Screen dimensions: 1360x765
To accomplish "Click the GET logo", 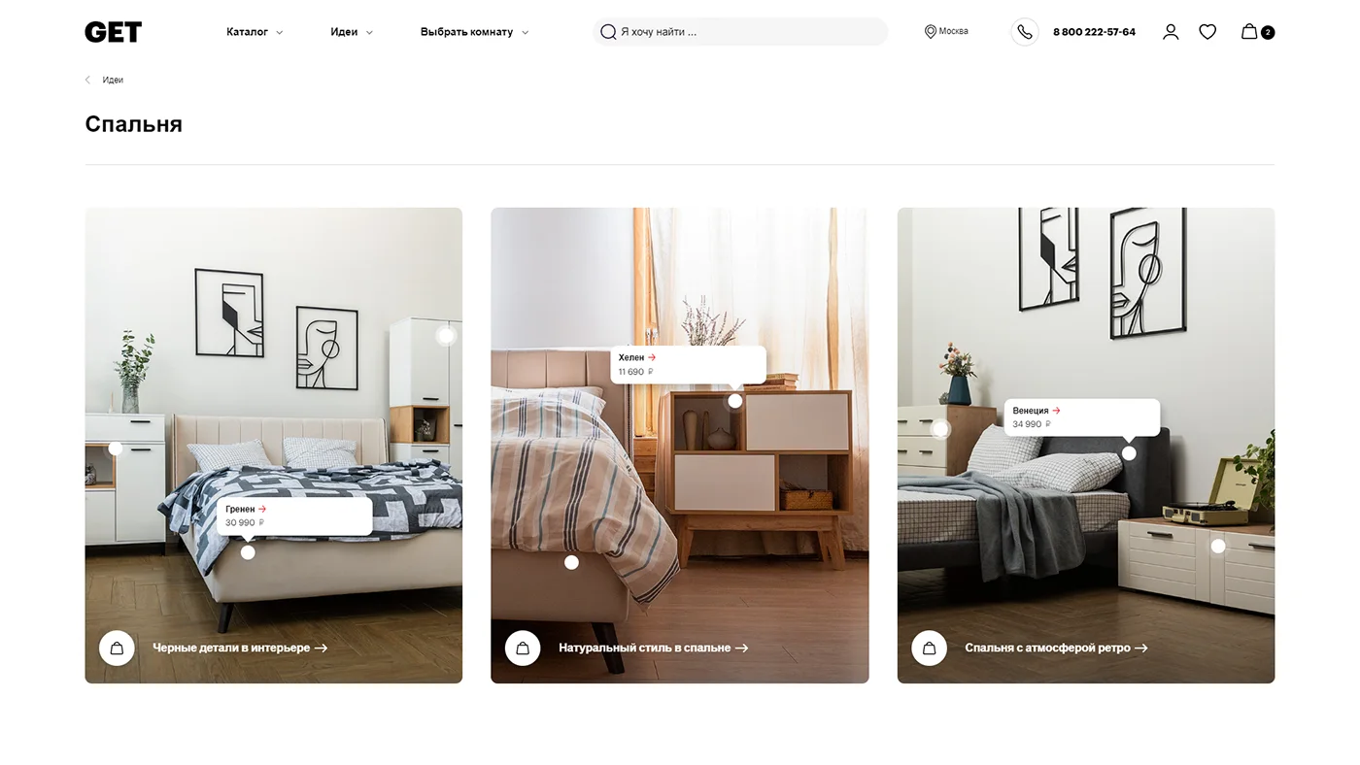I will coord(113,32).
